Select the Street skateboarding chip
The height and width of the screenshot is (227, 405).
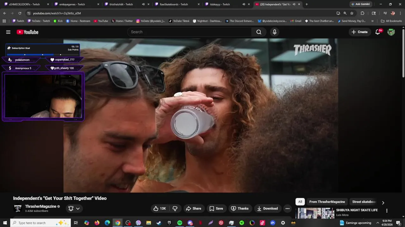(364, 202)
